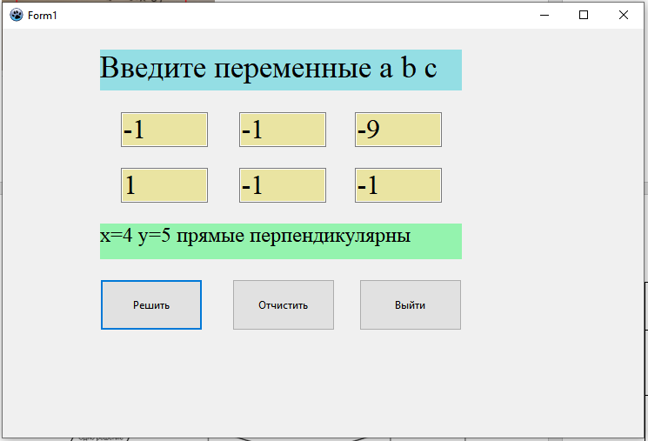Viewport: 648px width, 441px height.
Task: Click the 'Введите переменные a b c' label
Action: (281, 70)
